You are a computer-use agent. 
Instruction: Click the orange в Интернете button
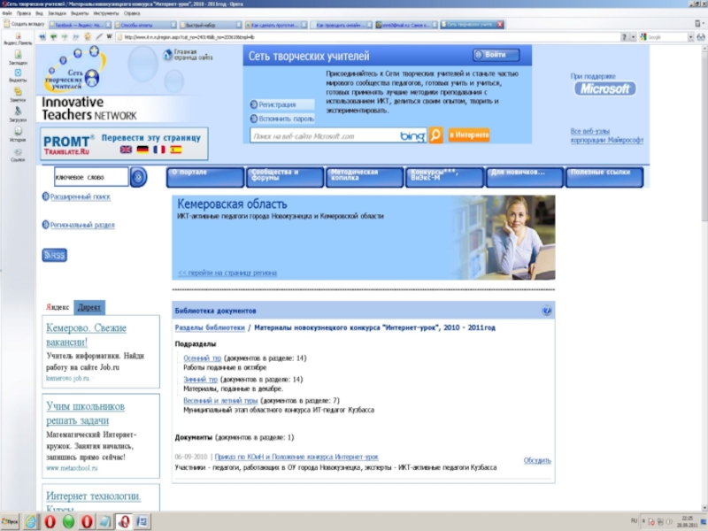click(x=469, y=135)
